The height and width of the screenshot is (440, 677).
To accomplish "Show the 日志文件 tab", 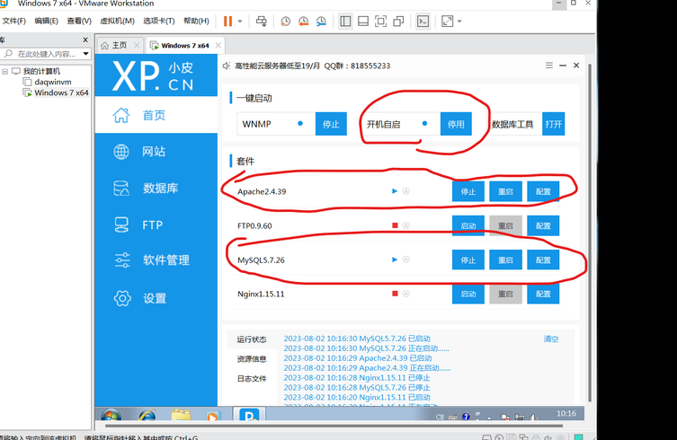I will click(252, 379).
